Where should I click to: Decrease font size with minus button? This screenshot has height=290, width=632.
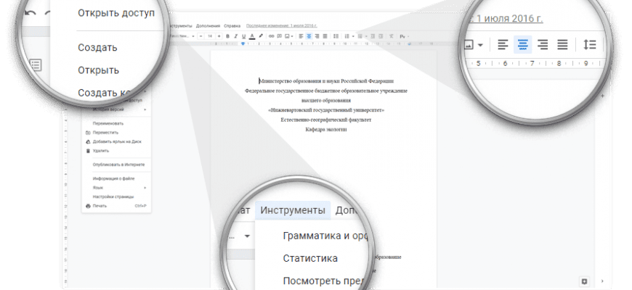(201, 36)
